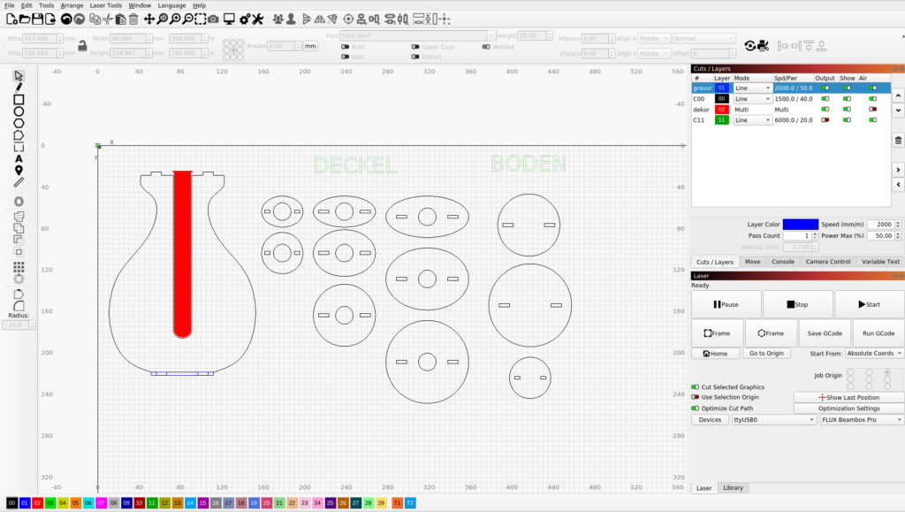Screen dimensions: 905x512
Task: Switch to the Camera Control tab
Action: 828,262
